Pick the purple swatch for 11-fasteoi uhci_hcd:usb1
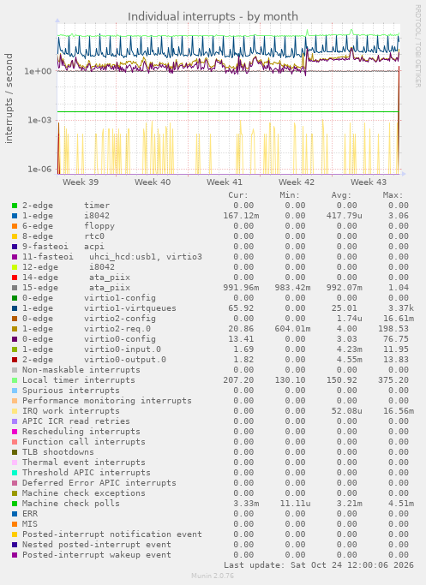 coord(15,257)
